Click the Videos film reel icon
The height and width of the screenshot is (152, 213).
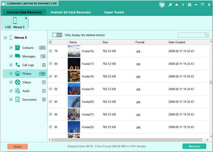coord(17,82)
